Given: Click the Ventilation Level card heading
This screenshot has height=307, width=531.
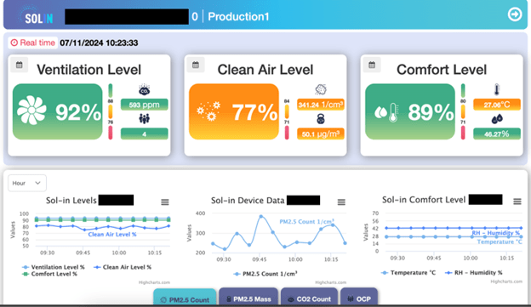Looking at the screenshot, I should [x=88, y=70].
